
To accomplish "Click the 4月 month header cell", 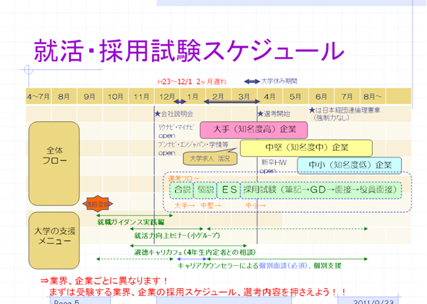I will coord(270,96).
